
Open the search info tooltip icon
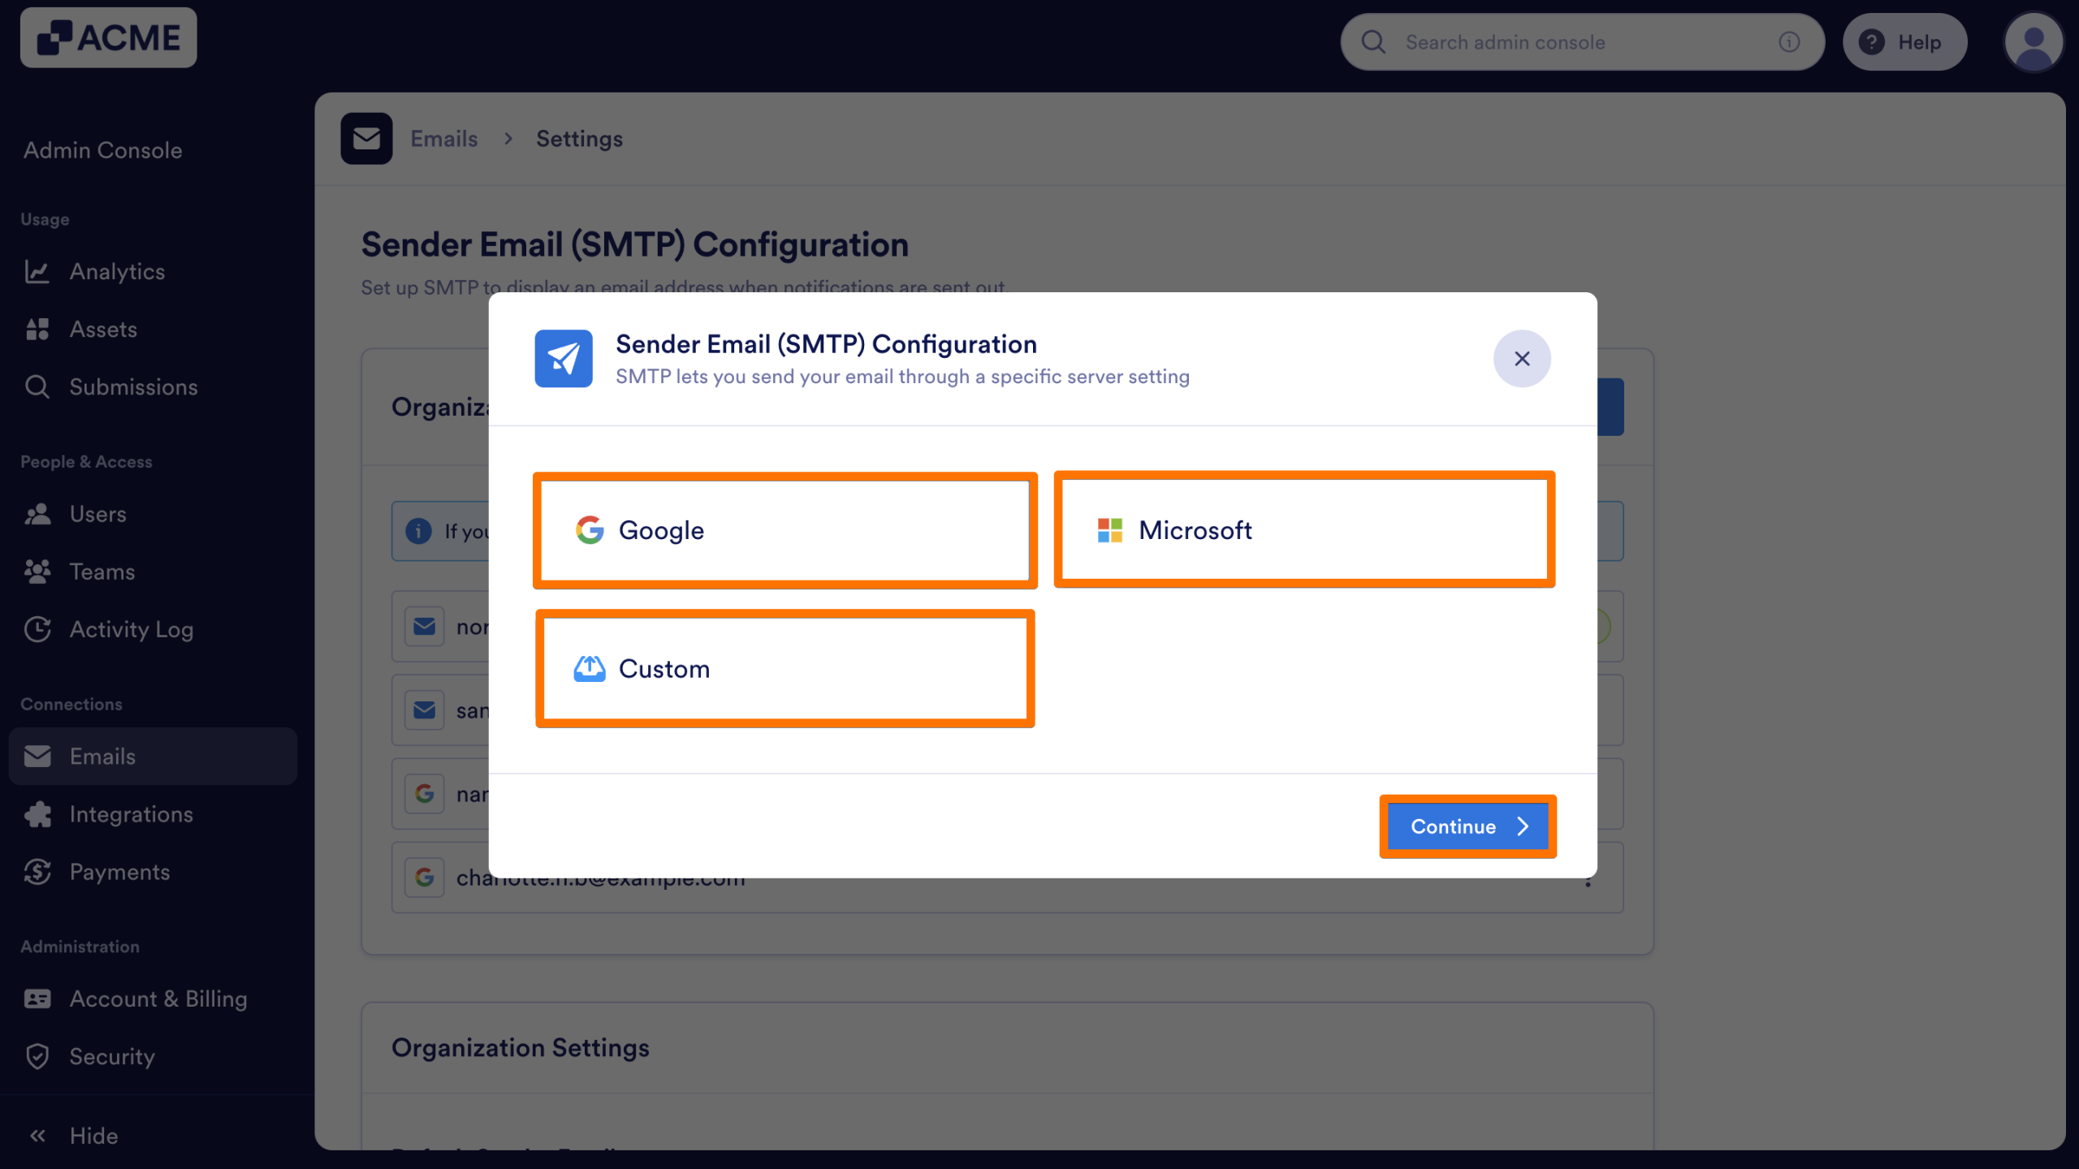pos(1789,42)
